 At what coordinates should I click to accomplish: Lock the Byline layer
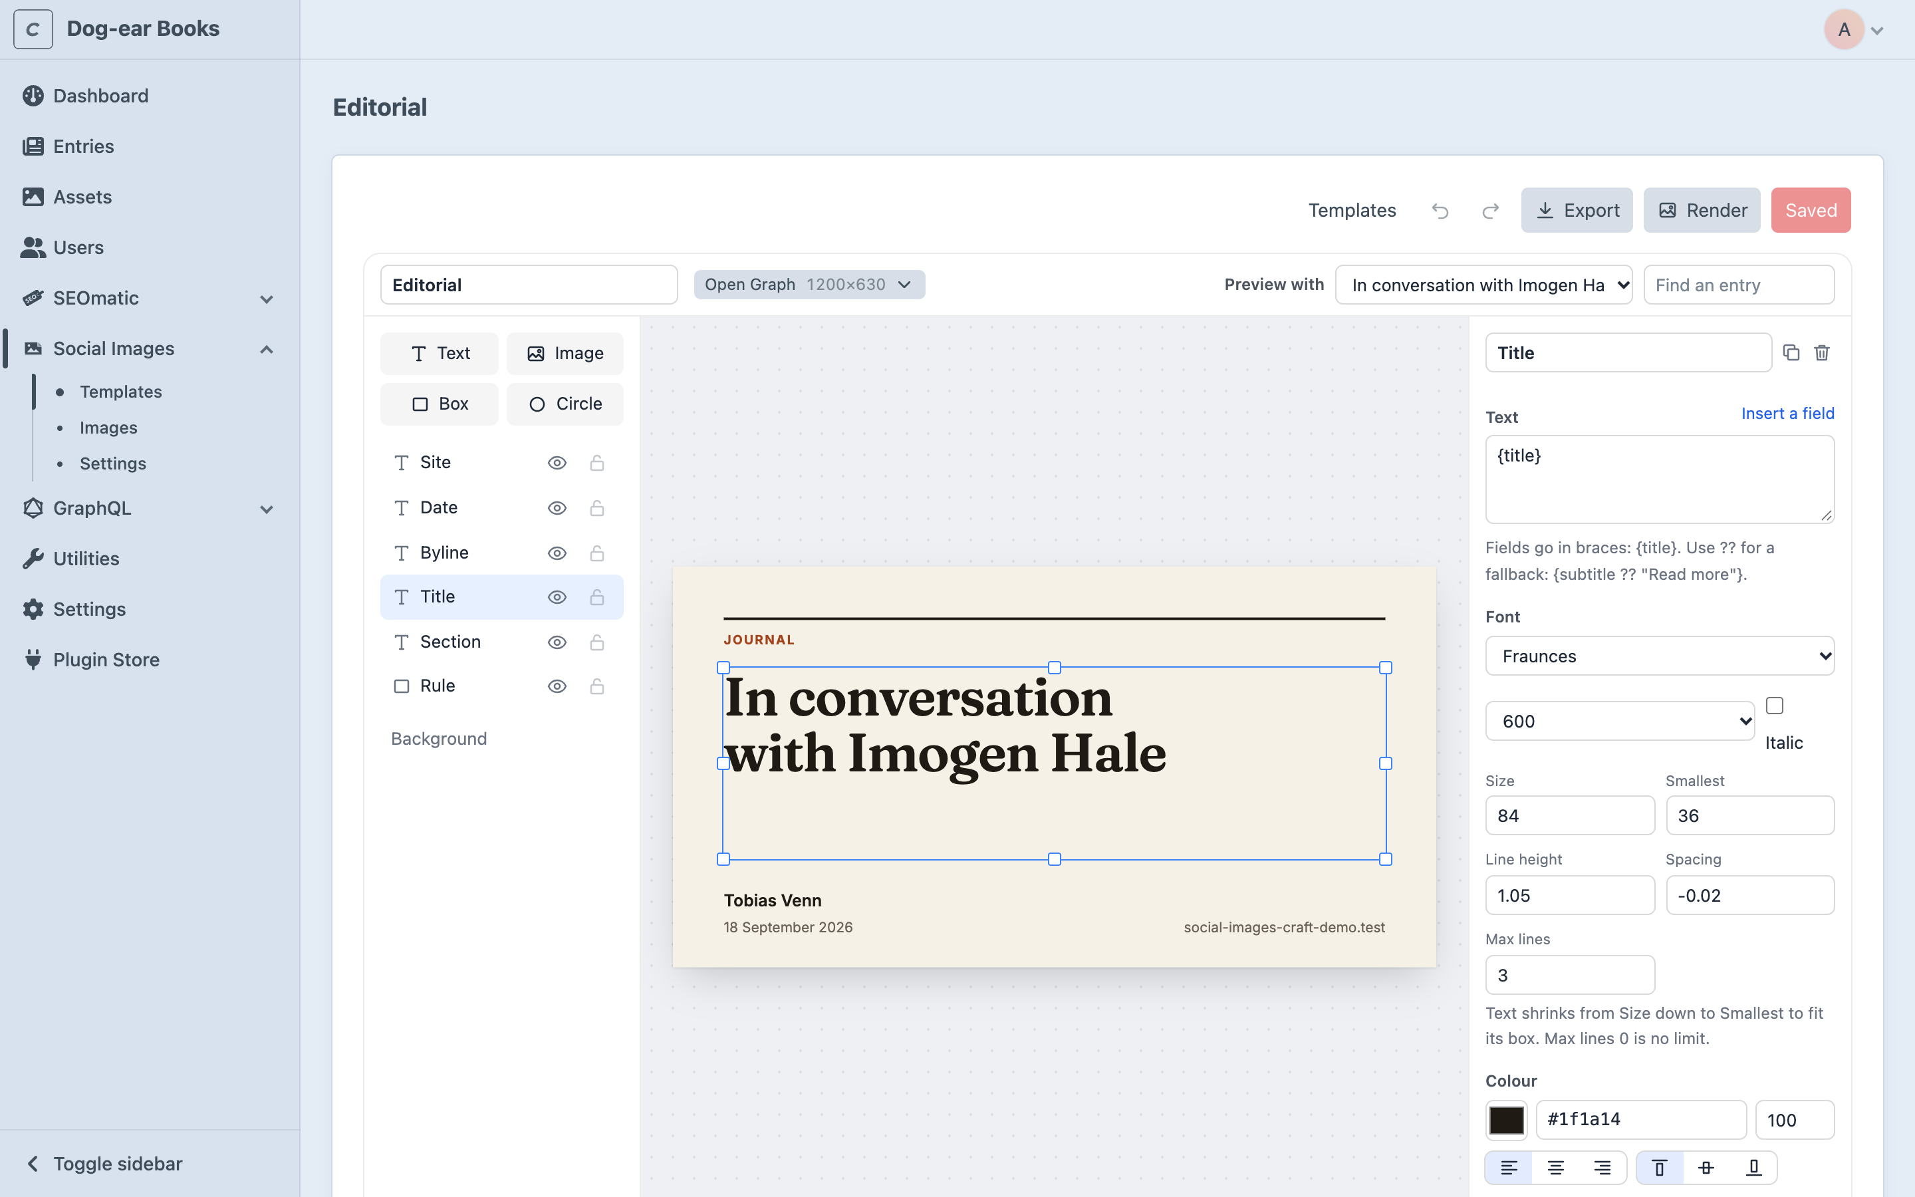pyautogui.click(x=596, y=553)
